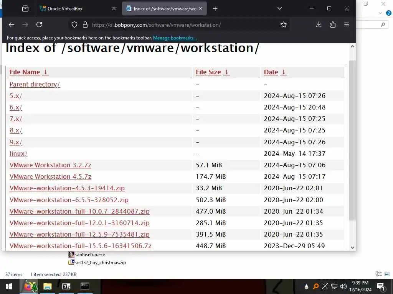The image size is (393, 294).
Task: Open the Downloads panel
Action: pos(319,24)
